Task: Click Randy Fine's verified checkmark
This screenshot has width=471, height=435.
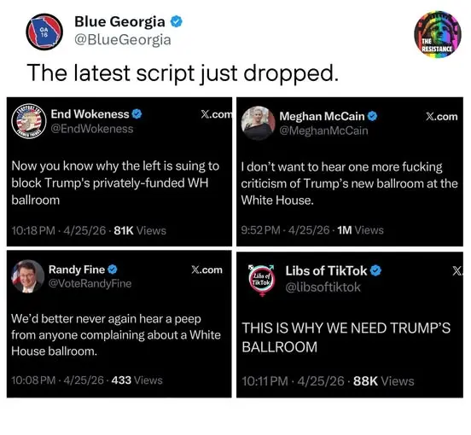Action: coord(113,270)
